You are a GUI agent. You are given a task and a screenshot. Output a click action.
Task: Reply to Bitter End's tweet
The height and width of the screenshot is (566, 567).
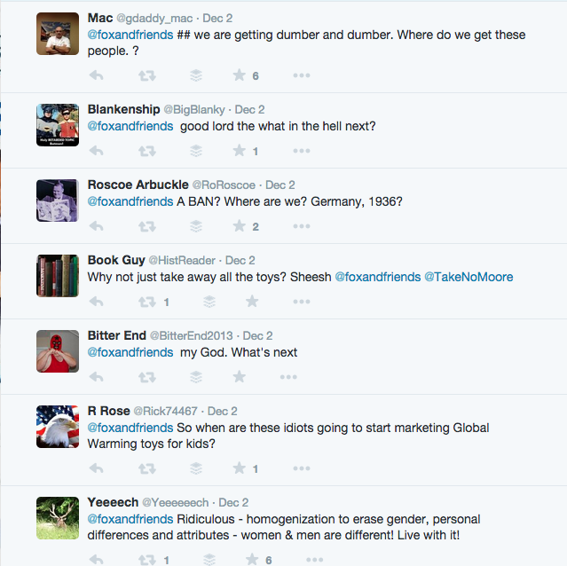97,377
